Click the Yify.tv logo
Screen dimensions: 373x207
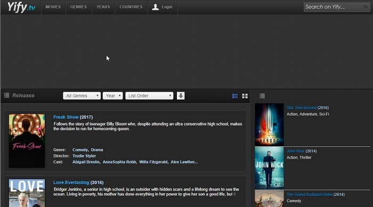(21, 7)
